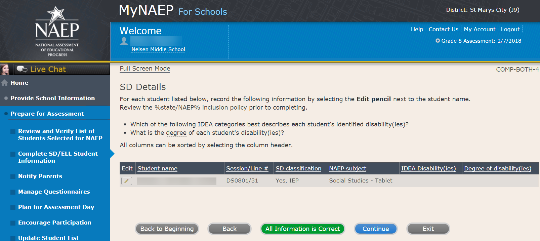Image resolution: width=540 pixels, height=241 pixels.
Task: Sort by Degree of disability(ies) column
Action: (498, 168)
